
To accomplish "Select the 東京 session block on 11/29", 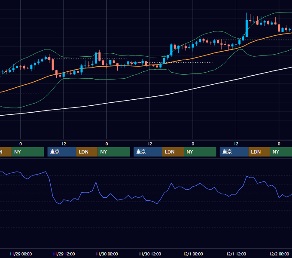I will [x=62, y=152].
